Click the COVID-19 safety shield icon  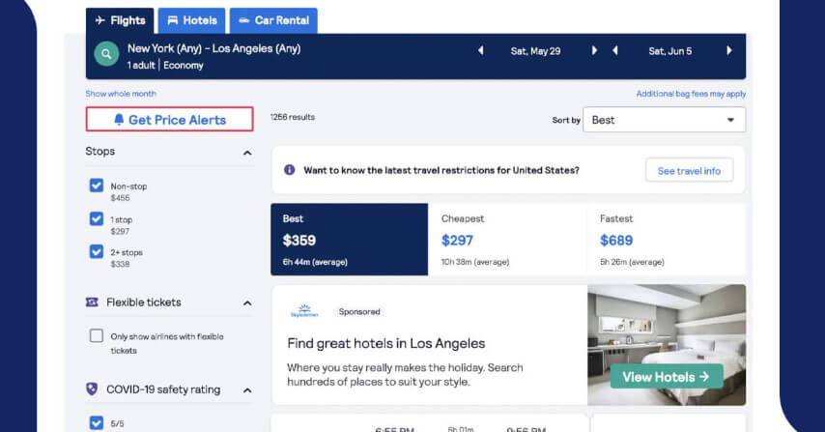click(x=92, y=389)
